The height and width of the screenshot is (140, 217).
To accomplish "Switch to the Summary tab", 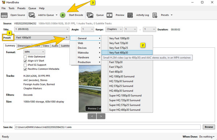I will pyautogui.click(x=10, y=46).
